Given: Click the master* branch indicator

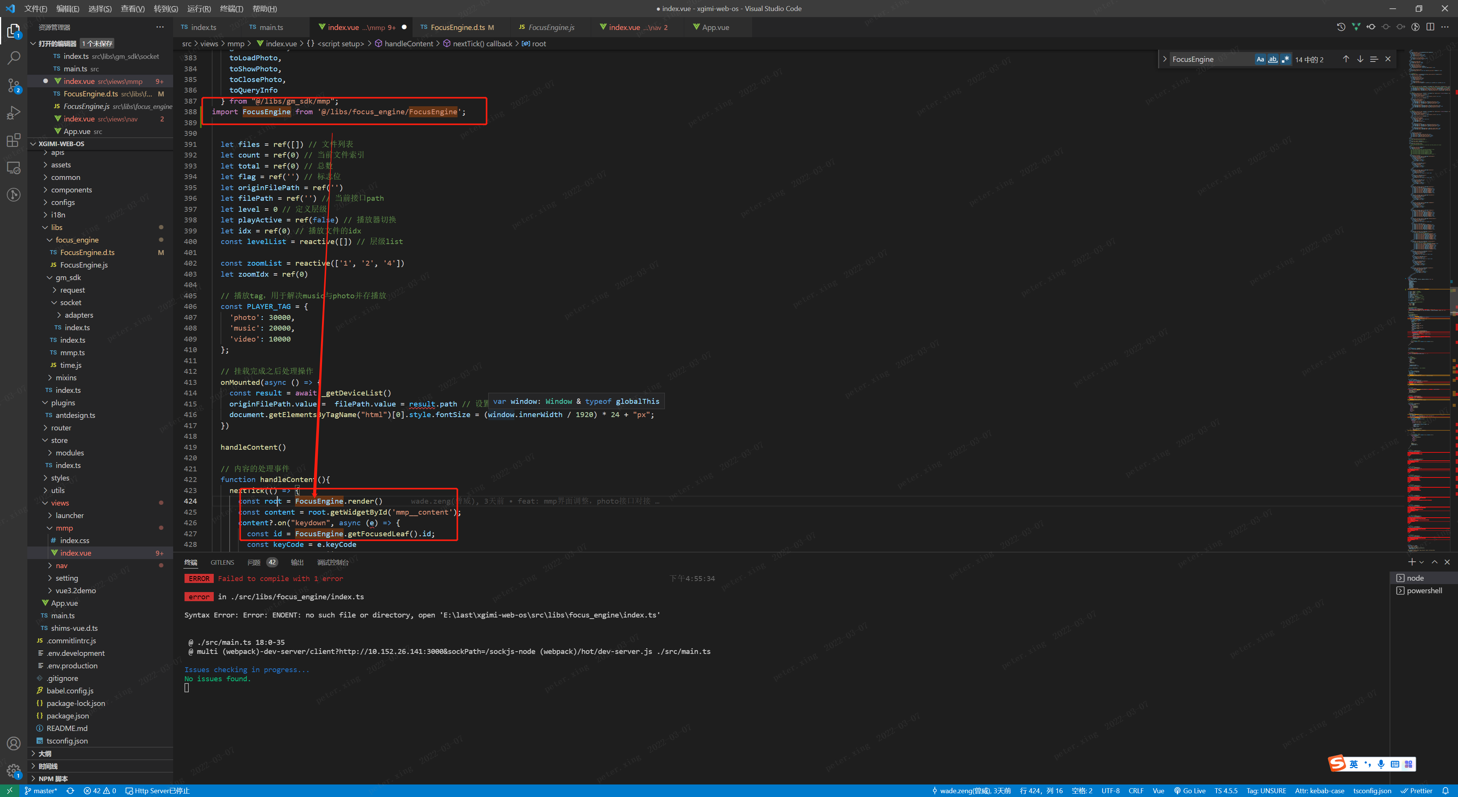Looking at the screenshot, I should [x=41, y=791].
